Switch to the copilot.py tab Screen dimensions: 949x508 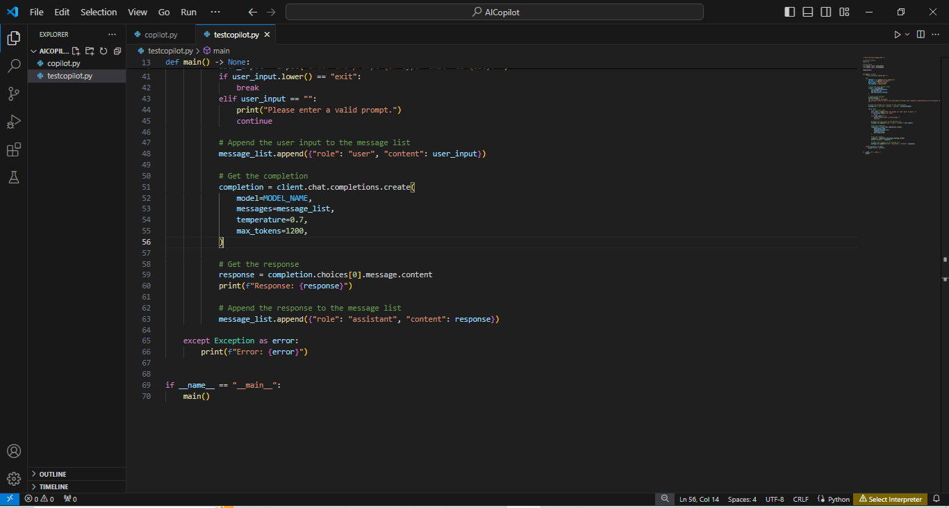click(x=160, y=35)
